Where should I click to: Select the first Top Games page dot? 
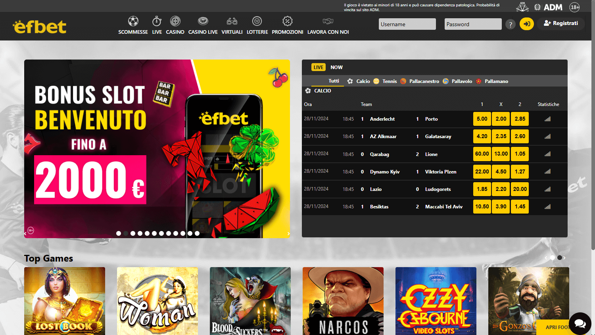(x=553, y=258)
